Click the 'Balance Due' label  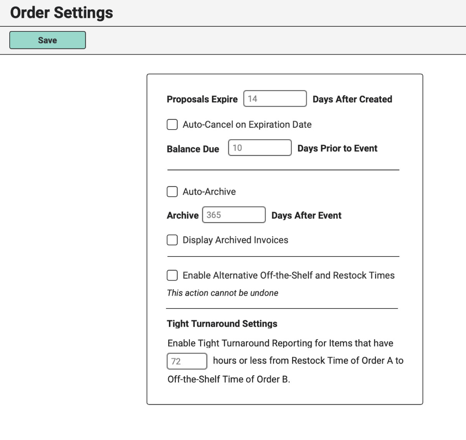193,149
